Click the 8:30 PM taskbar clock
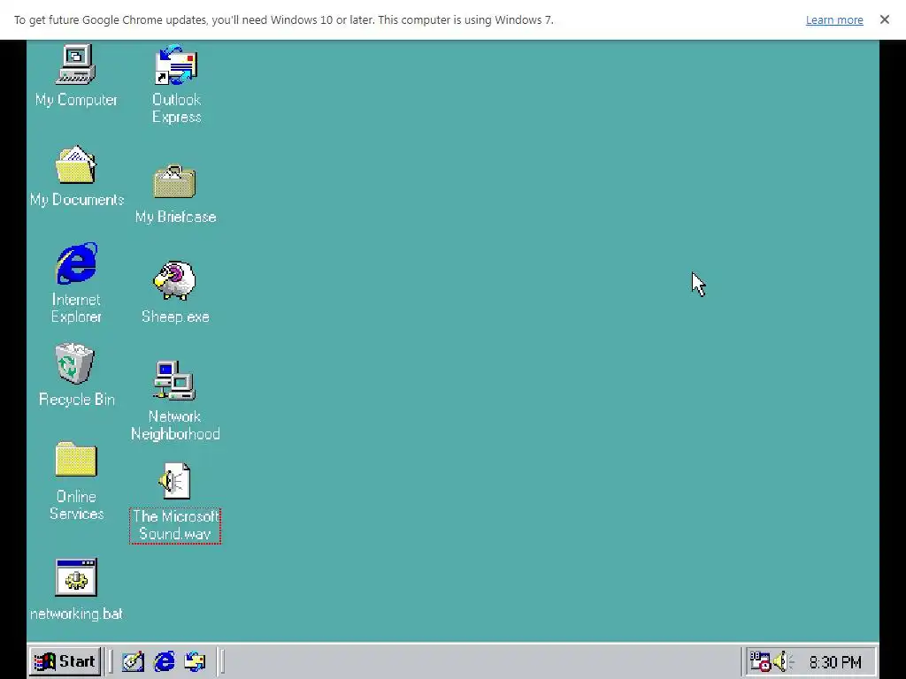This screenshot has height=679, width=906. click(835, 662)
